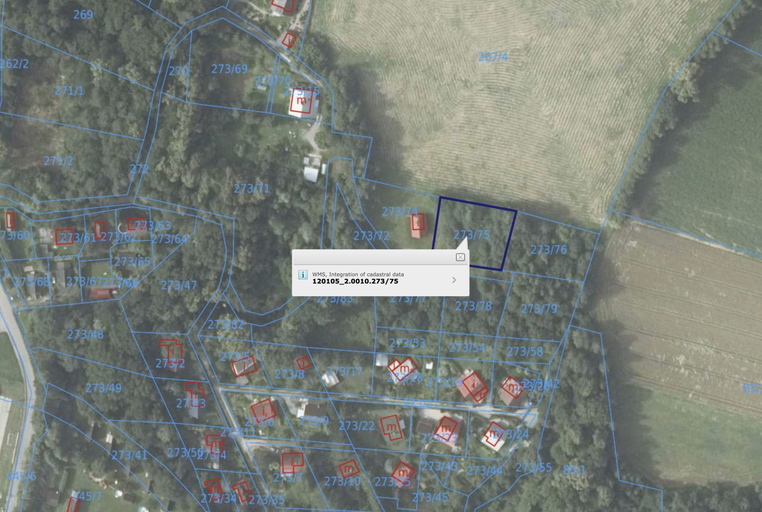762x512 pixels.
Task: Click the info icon in the popup
Action: coord(302,275)
